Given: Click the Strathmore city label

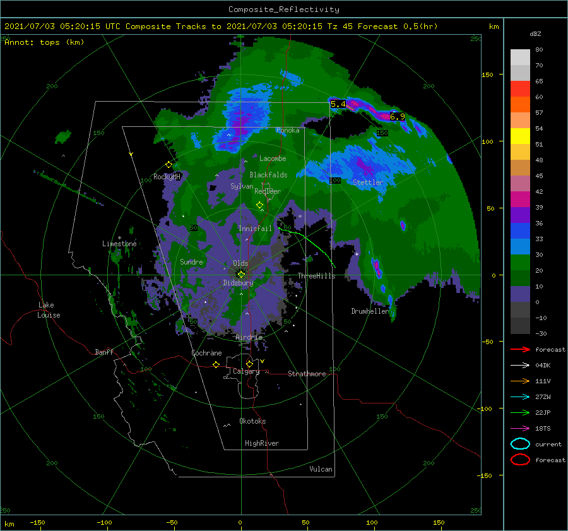Looking at the screenshot, I should (307, 374).
